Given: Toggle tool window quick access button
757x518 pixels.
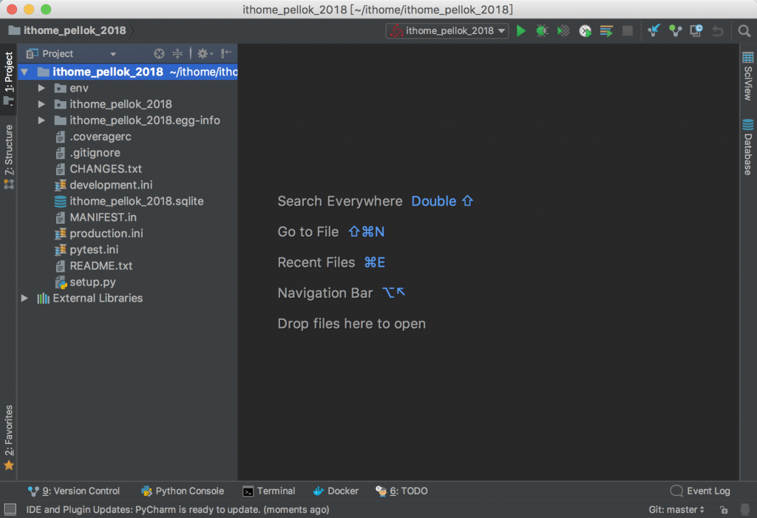Looking at the screenshot, I should tap(10, 509).
